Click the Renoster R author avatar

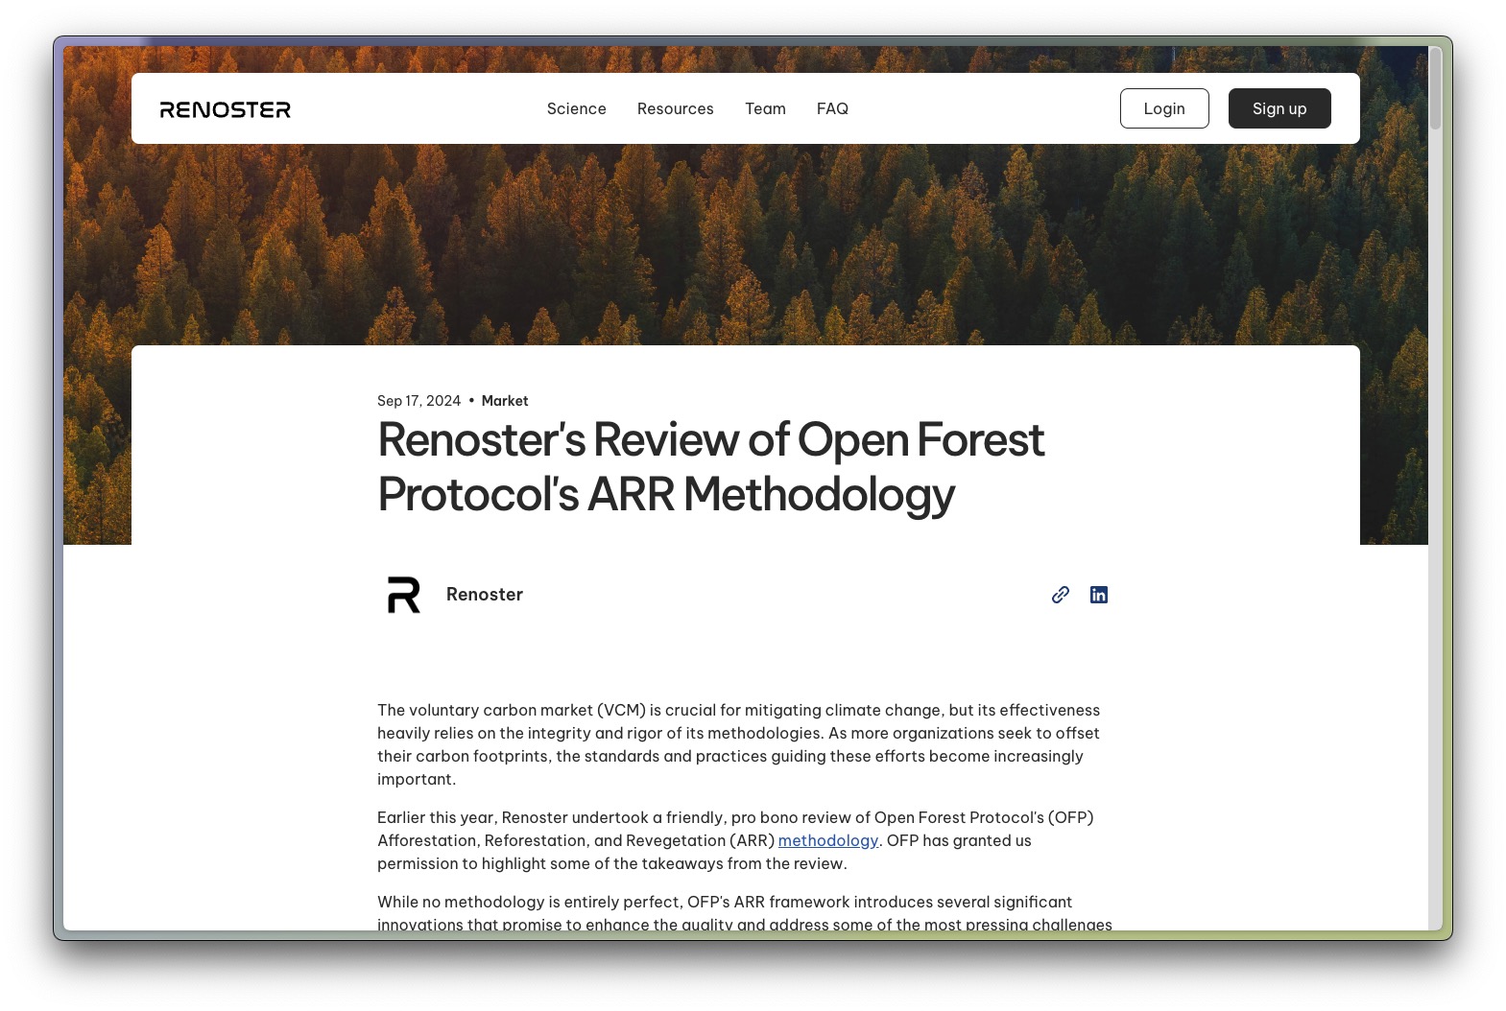(404, 595)
